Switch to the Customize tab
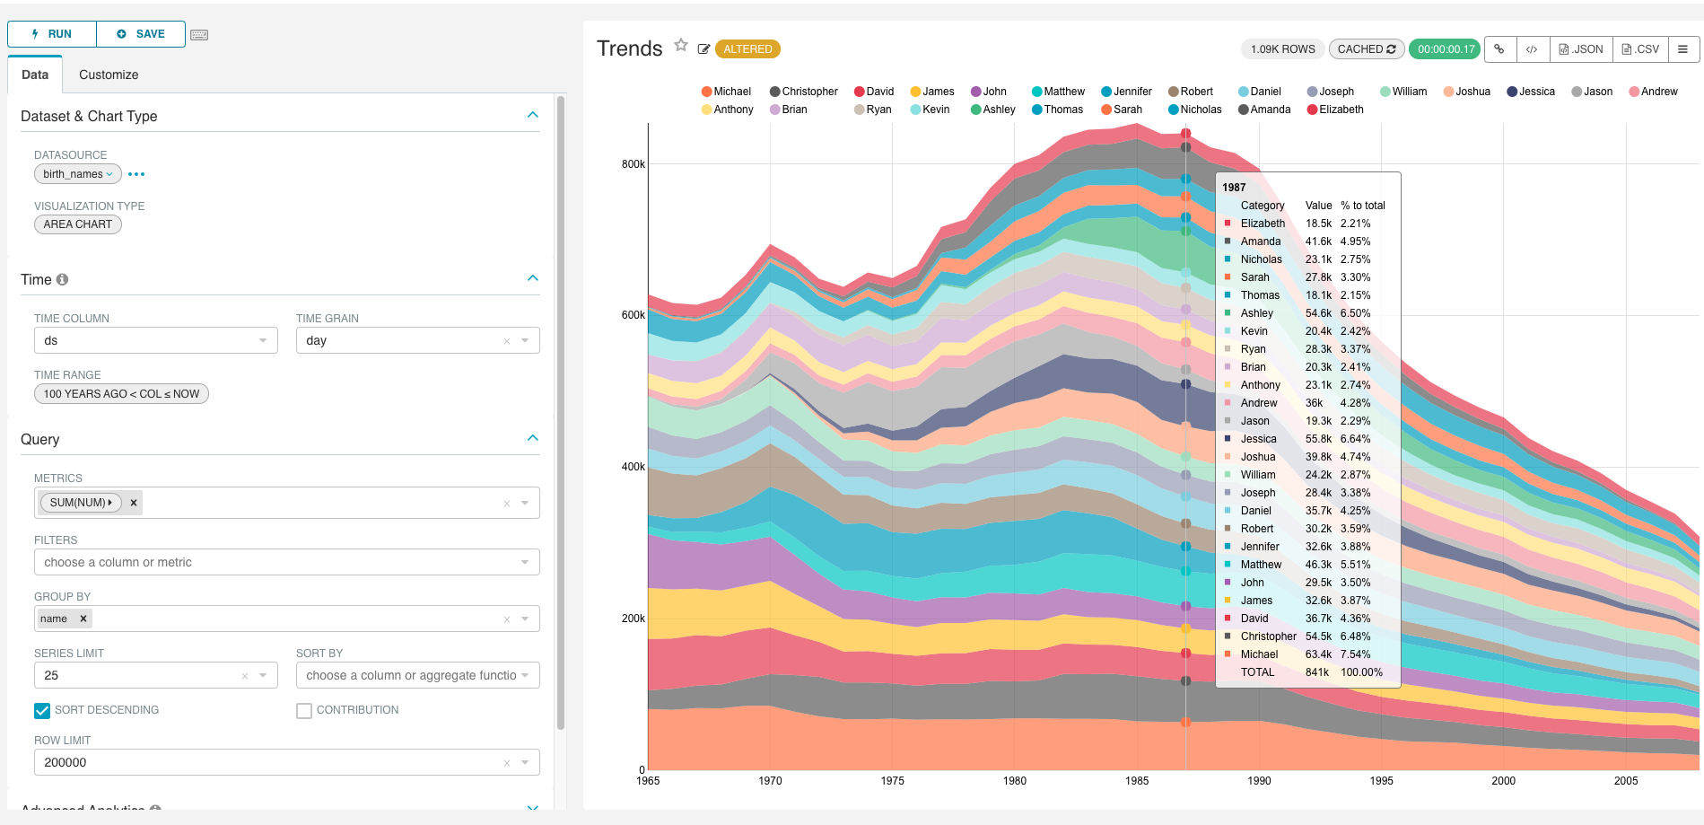The height and width of the screenshot is (825, 1704). pyautogui.click(x=108, y=75)
